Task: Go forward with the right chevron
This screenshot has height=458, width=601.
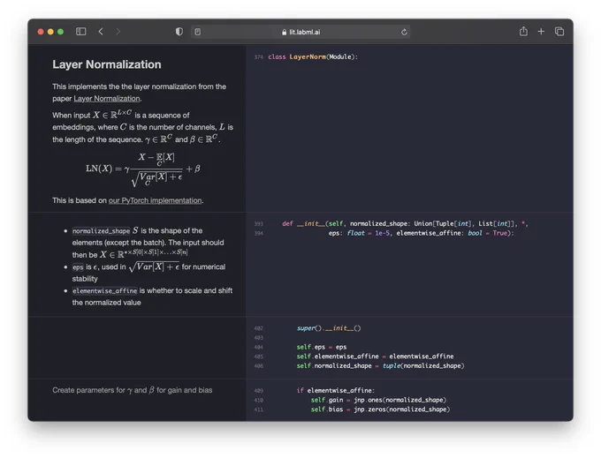Action: (118, 32)
